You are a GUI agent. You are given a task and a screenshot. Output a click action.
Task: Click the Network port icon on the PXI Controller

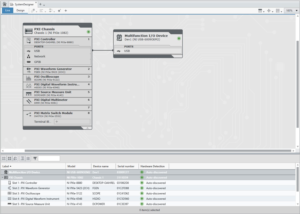pyautogui.click(x=29, y=56)
